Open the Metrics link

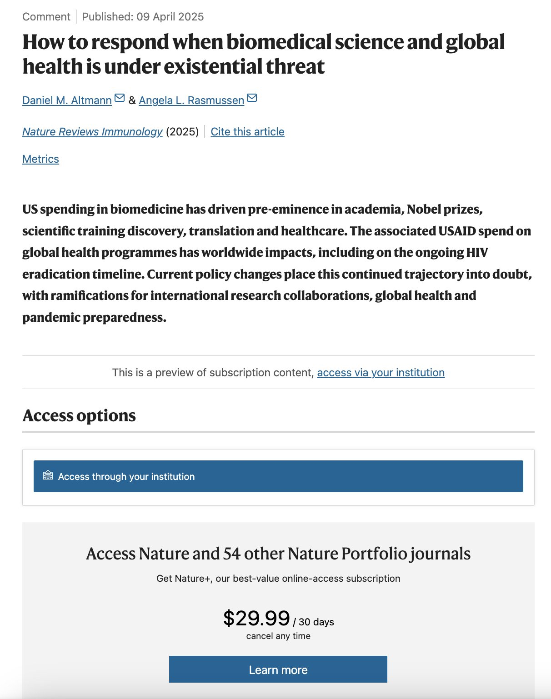40,159
